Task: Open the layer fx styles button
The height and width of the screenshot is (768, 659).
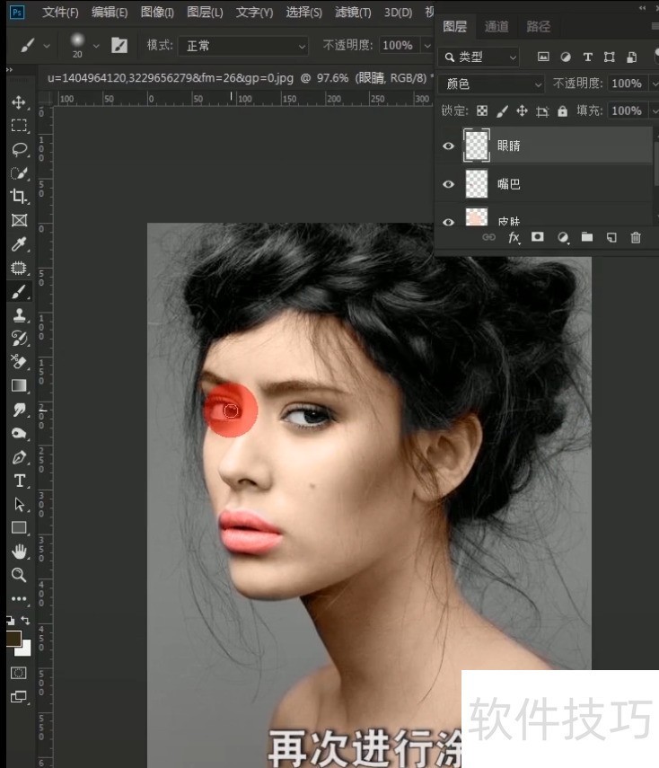Action: click(514, 237)
